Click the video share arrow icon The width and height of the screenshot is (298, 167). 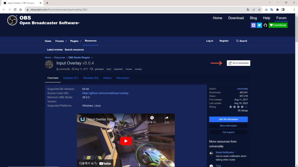(167, 118)
